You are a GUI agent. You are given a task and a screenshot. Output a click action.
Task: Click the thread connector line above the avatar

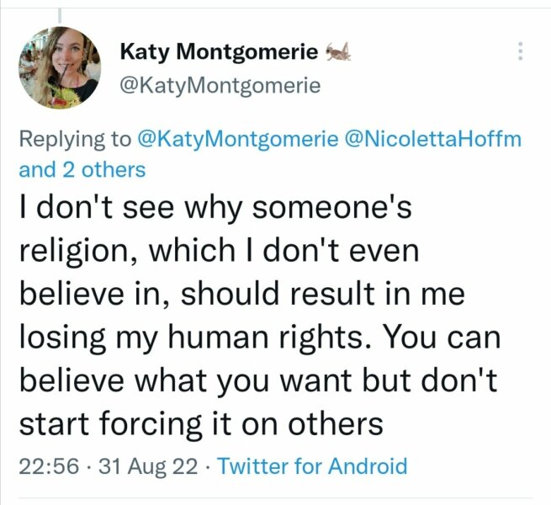point(60,7)
